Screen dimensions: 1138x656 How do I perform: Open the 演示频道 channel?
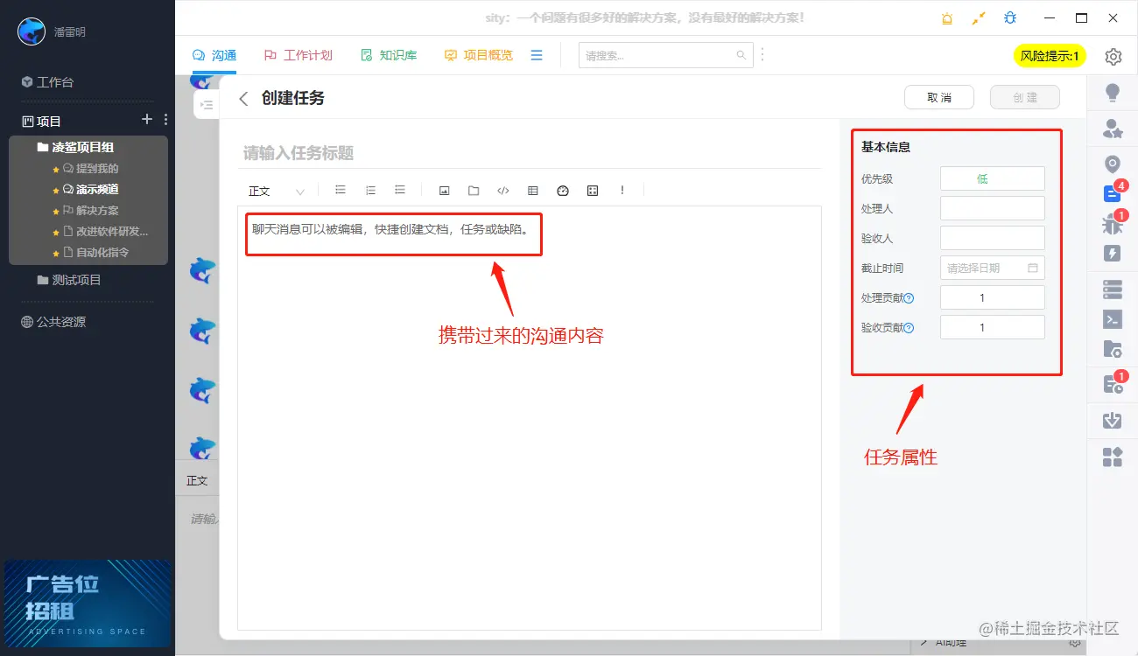(x=90, y=190)
